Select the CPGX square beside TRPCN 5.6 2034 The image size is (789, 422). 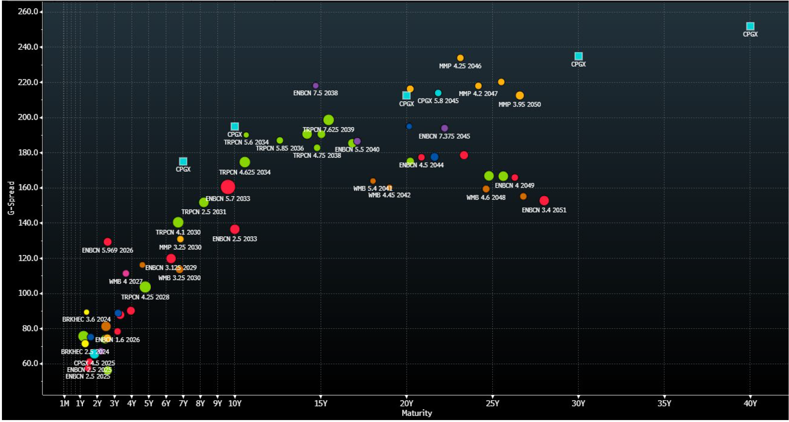coord(234,126)
